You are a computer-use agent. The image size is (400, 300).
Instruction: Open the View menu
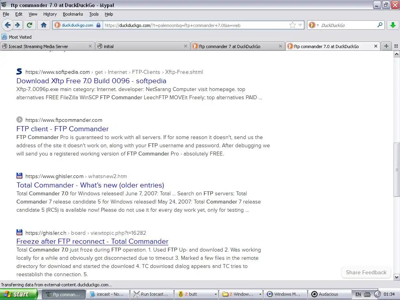pyautogui.click(x=33, y=14)
